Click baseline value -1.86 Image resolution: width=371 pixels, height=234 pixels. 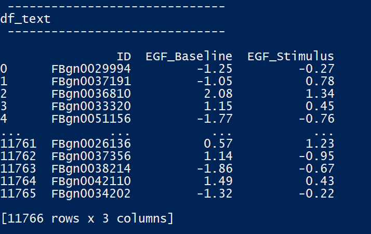pos(215,168)
